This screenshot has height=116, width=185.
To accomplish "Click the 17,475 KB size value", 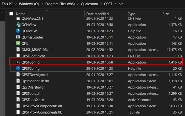I will click(174, 50).
